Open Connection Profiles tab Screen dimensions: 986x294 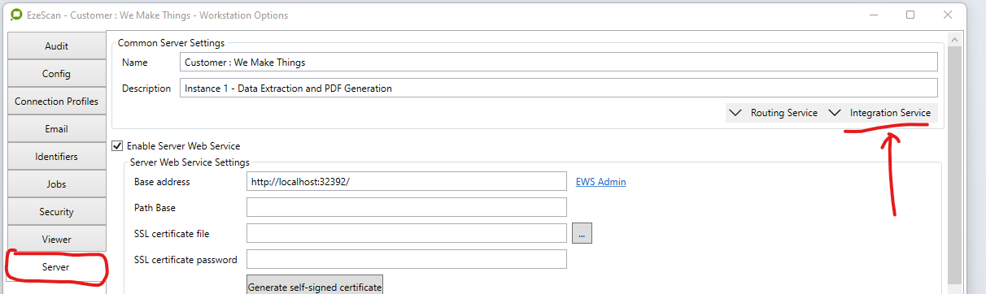click(x=56, y=102)
